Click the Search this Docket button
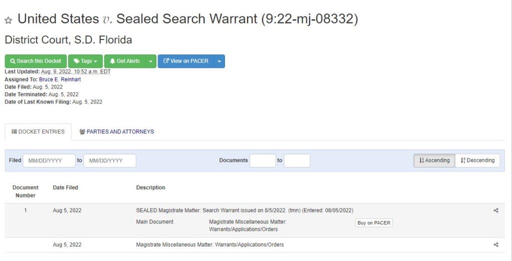This screenshot has height=261, width=512. pos(35,61)
